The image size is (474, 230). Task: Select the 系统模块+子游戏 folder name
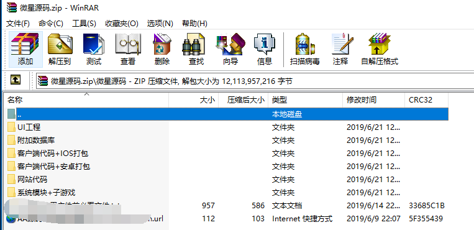tap(46, 193)
